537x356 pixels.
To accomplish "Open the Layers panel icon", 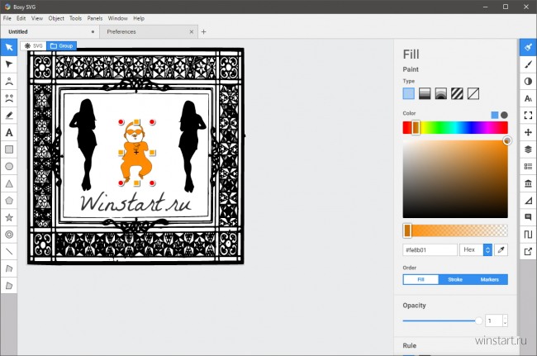I will pos(528,149).
